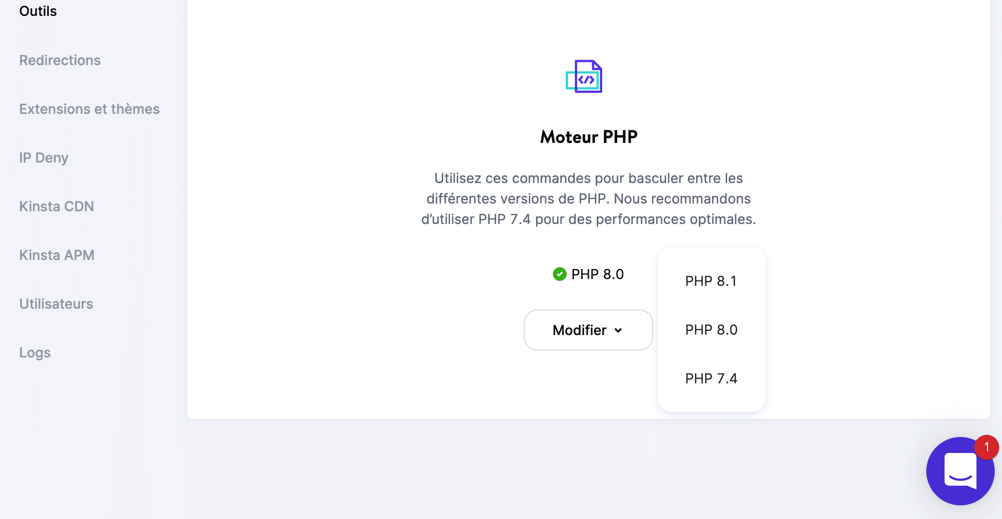The width and height of the screenshot is (1002, 519).
Task: Open Kinsta CDN settings icon
Action: pyautogui.click(x=57, y=206)
